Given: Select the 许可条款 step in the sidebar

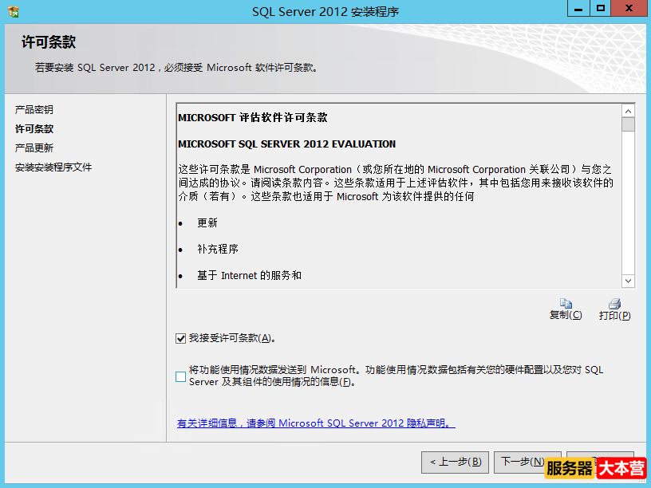Looking at the screenshot, I should tap(34, 128).
